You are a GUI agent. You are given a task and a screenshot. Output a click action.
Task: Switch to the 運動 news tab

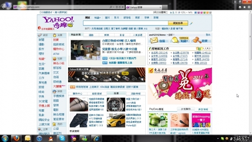[x=91, y=35]
